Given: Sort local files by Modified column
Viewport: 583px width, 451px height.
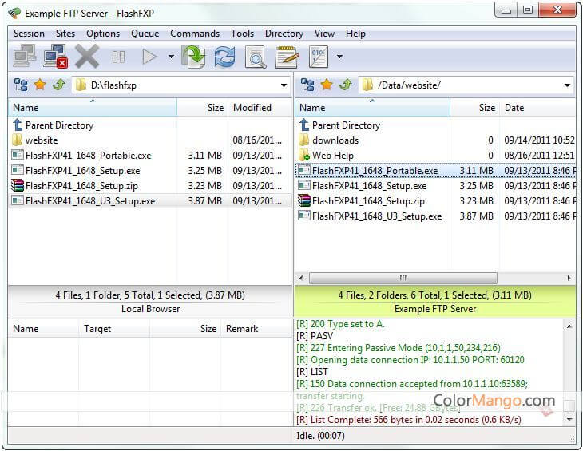Looking at the screenshot, I should [x=252, y=108].
